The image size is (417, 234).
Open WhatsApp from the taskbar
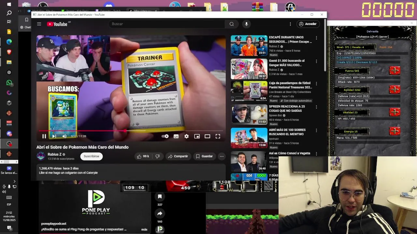click(9, 83)
